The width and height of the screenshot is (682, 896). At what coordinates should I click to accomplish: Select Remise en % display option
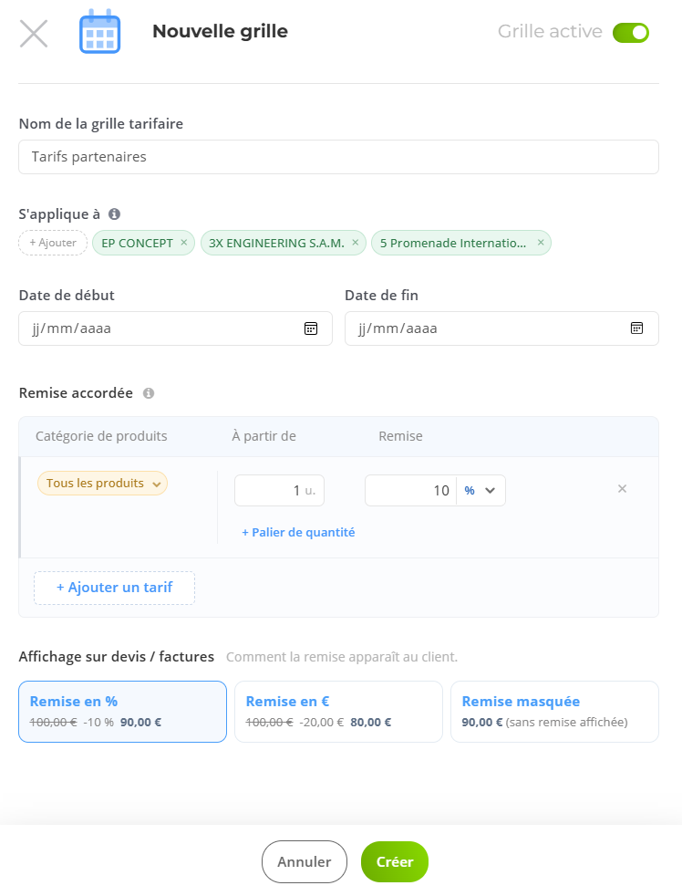tap(123, 712)
